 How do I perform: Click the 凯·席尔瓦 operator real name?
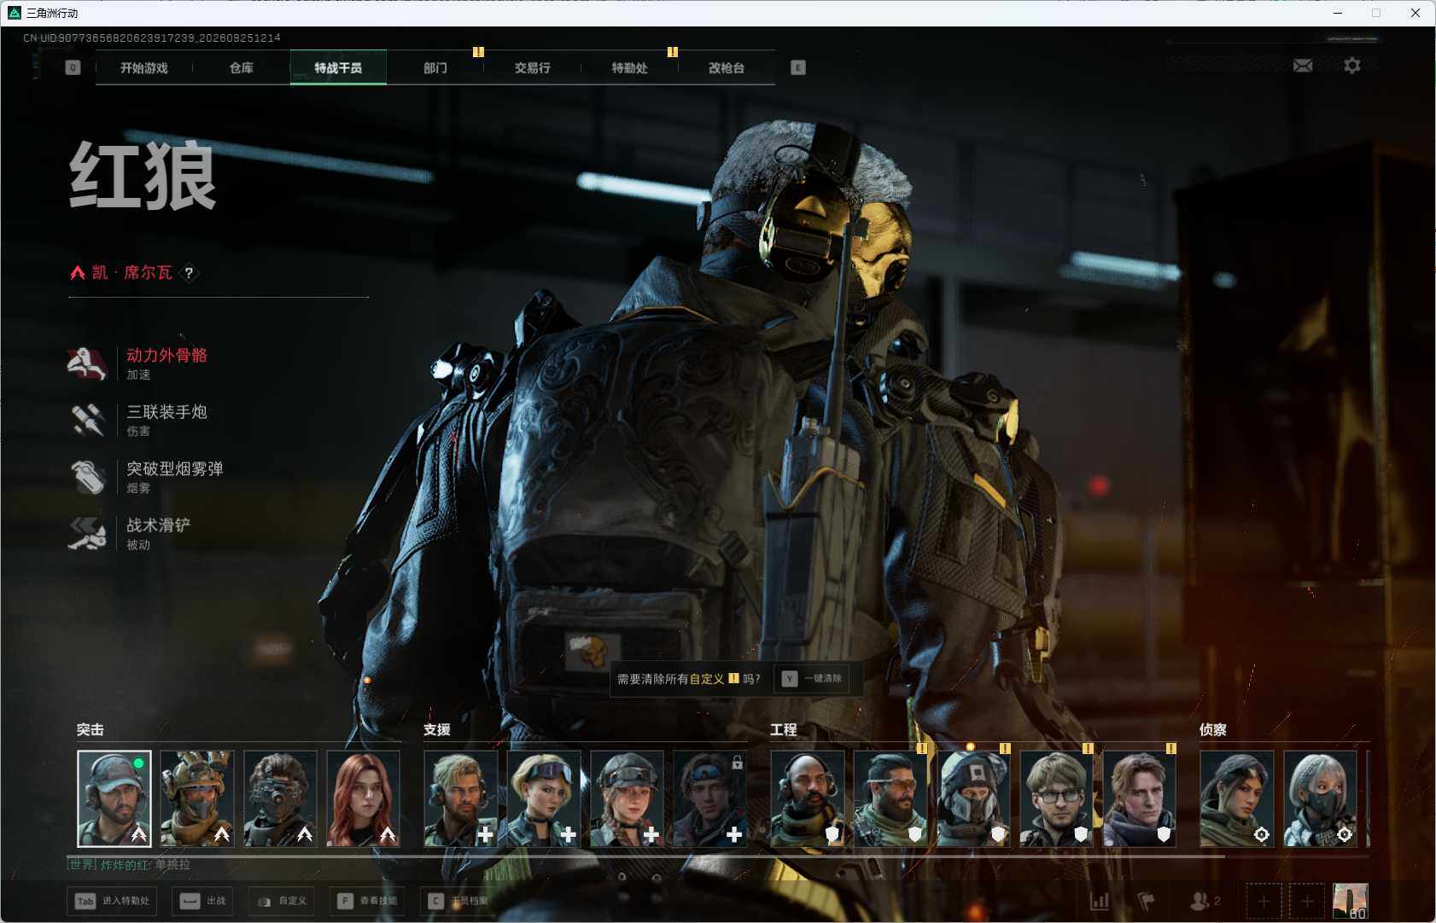(x=132, y=273)
